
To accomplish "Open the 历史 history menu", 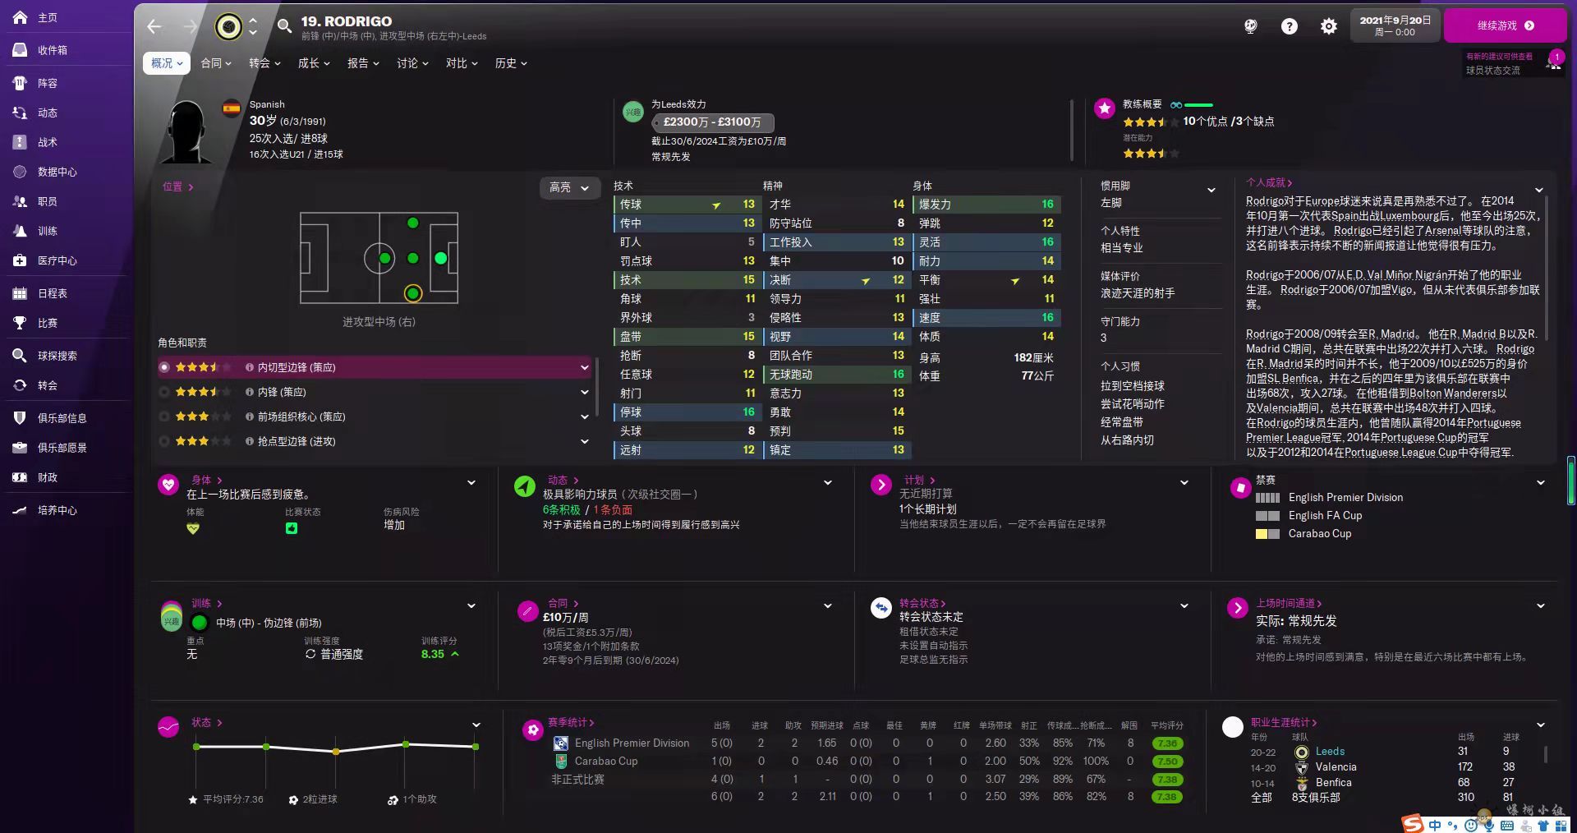I will tap(511, 63).
